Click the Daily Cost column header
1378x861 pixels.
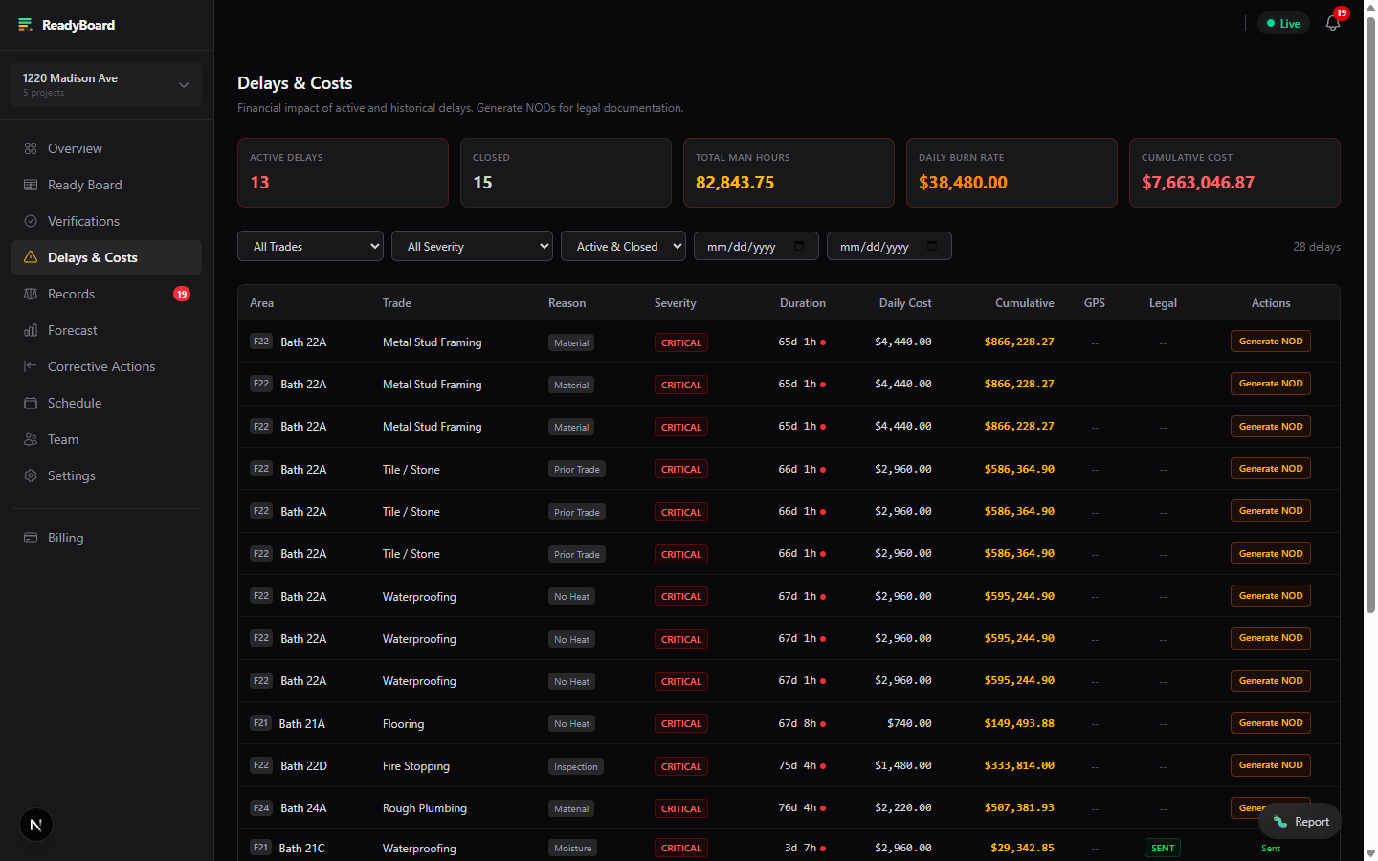click(x=905, y=303)
